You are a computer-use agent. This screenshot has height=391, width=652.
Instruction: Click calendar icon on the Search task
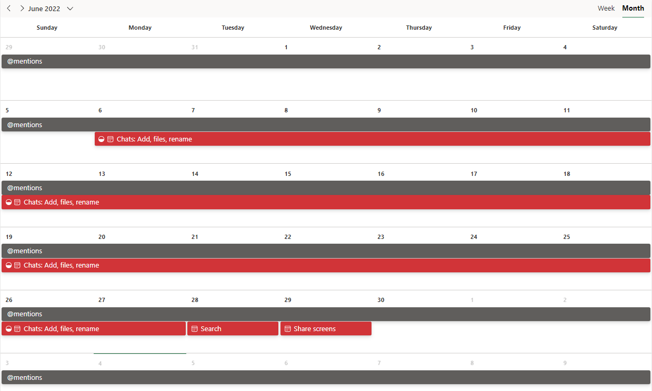[195, 329]
